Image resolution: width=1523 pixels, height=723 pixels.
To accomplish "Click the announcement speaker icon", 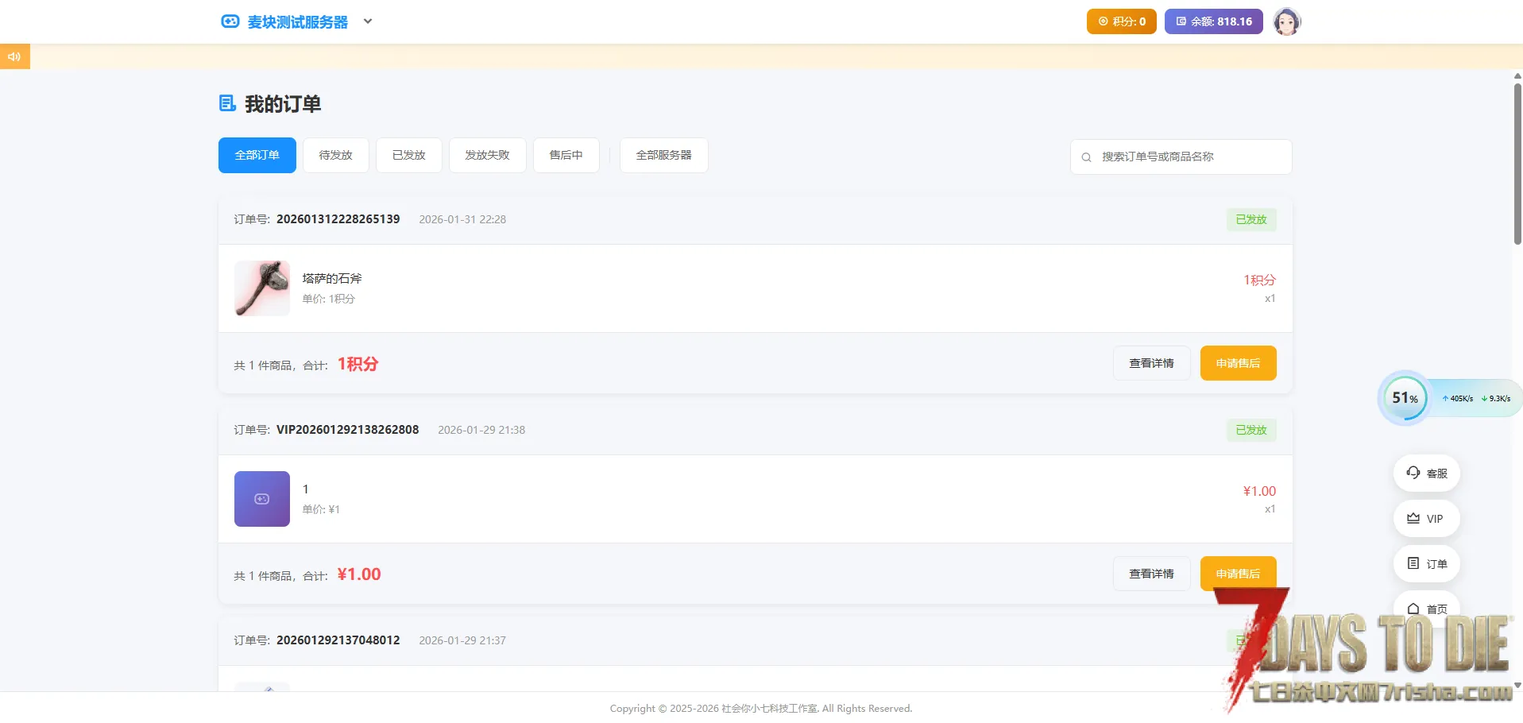I will 14,56.
